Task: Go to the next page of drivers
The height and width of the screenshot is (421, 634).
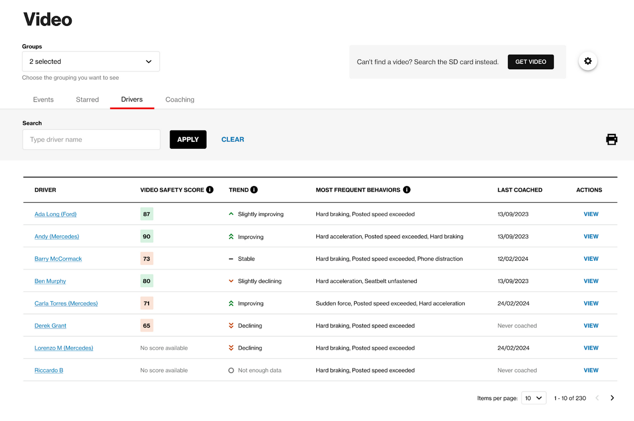Action: point(612,398)
